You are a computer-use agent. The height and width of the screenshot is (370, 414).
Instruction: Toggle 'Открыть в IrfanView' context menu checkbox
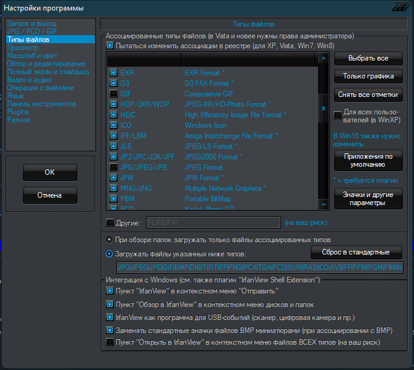pos(110,342)
